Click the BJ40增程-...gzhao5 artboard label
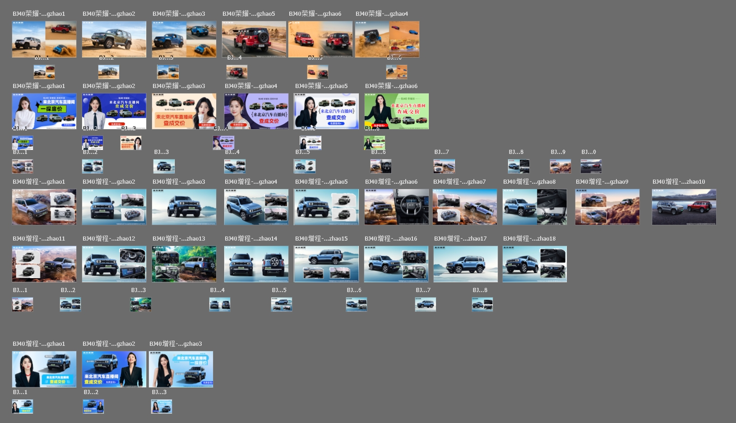 pyautogui.click(x=321, y=182)
